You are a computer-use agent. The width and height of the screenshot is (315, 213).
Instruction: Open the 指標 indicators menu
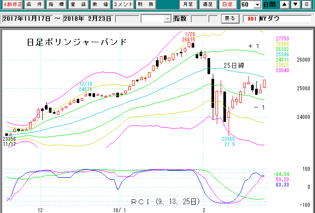(56, 5)
